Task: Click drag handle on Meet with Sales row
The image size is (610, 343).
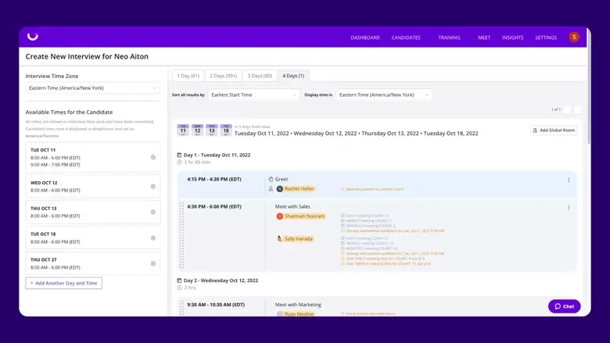Action: tap(181, 234)
